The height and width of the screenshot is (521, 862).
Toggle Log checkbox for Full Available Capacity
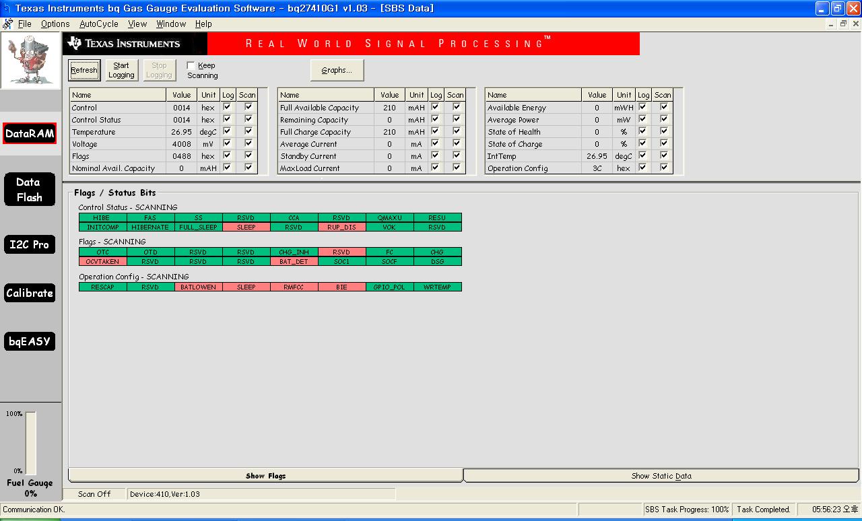[435, 107]
